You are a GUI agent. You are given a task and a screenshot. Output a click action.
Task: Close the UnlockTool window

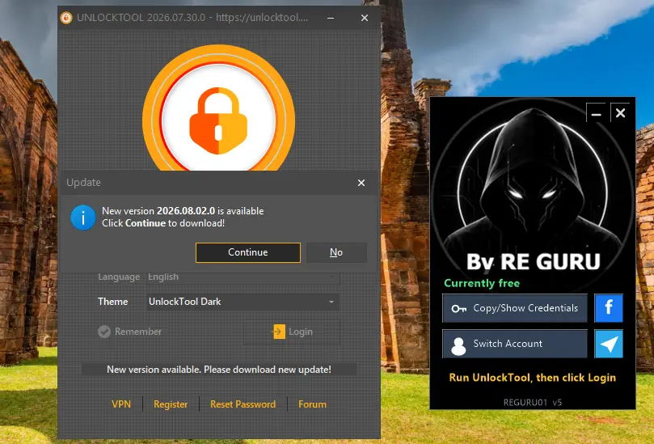coord(364,18)
